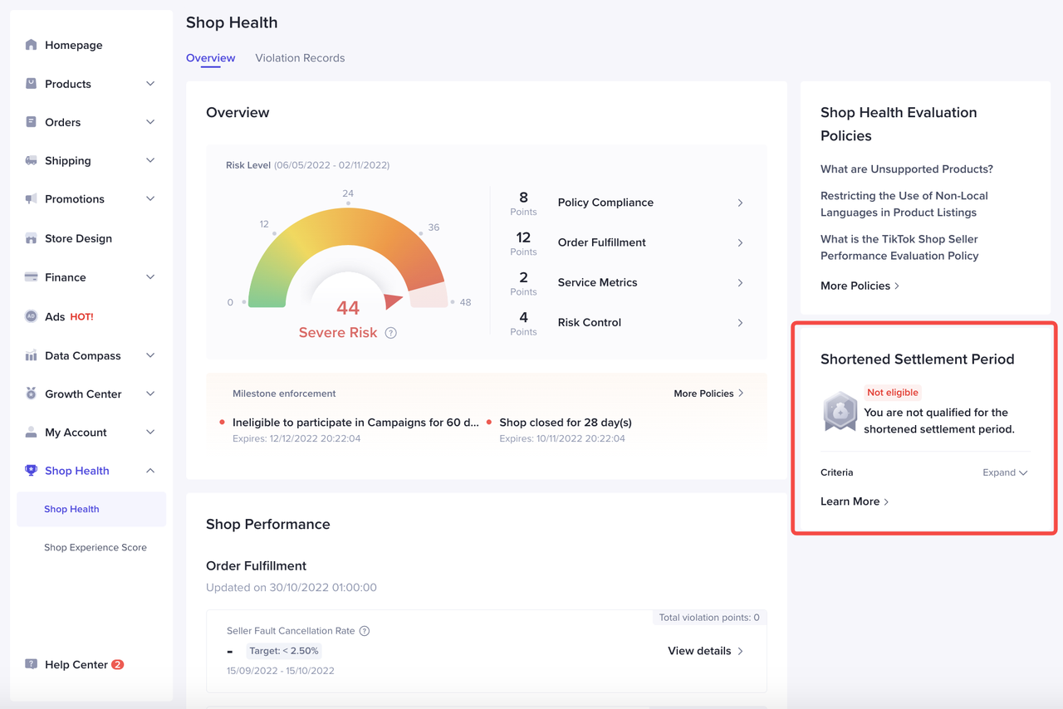The height and width of the screenshot is (709, 1063).
Task: Click the Shipping truck icon
Action: pos(31,160)
